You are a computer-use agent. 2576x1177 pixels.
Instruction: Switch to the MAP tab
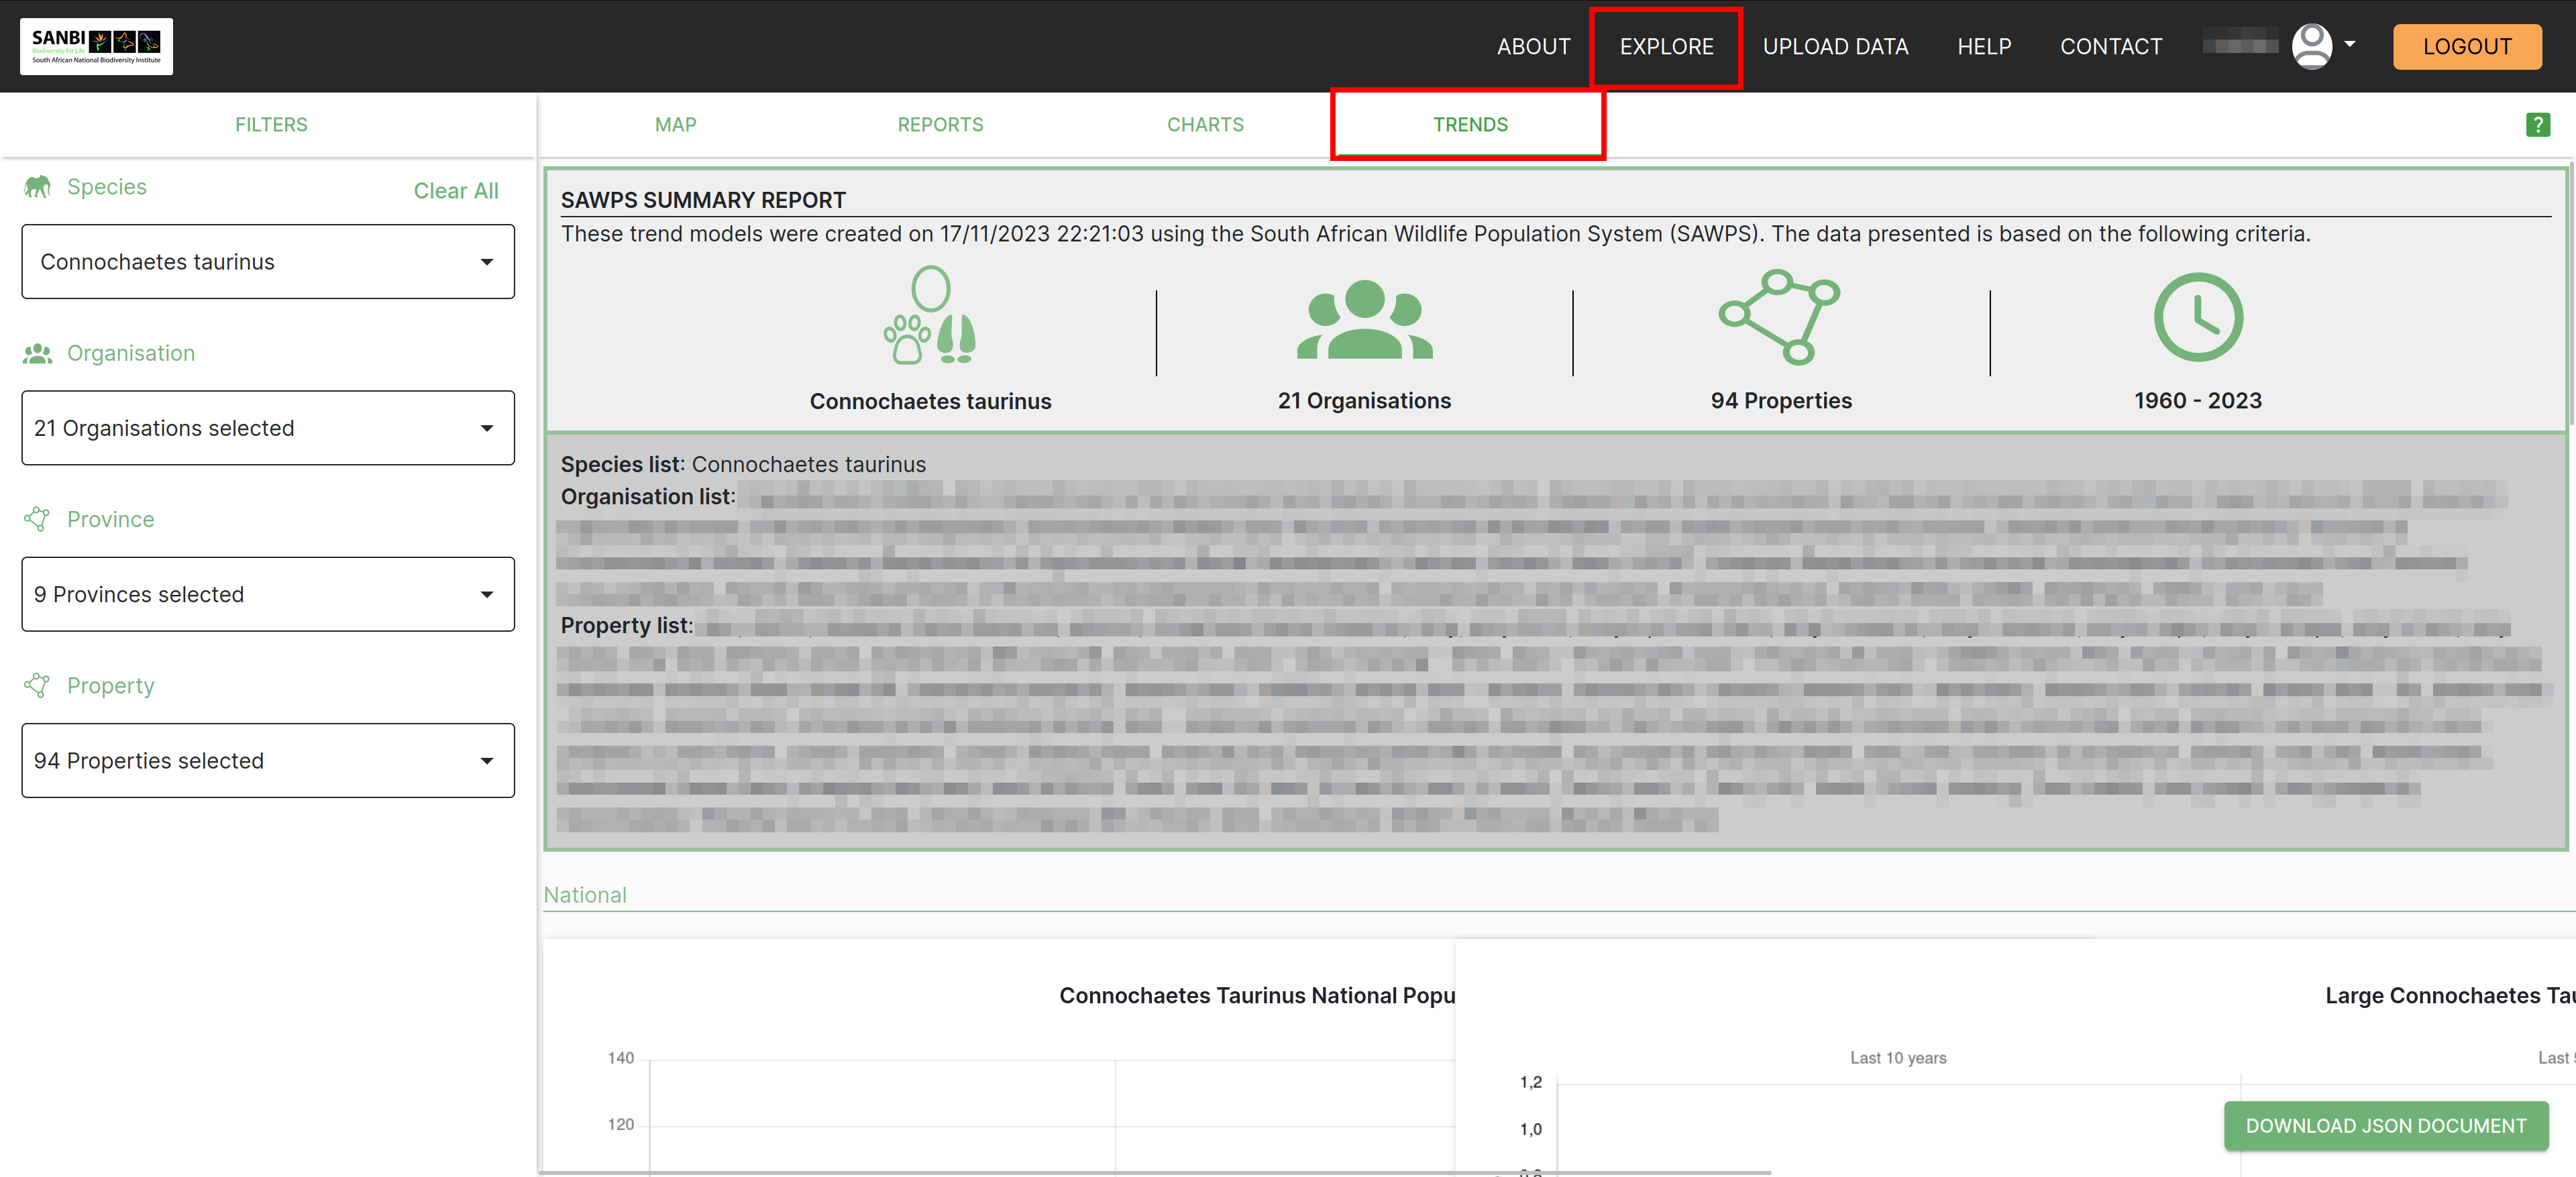coord(676,125)
